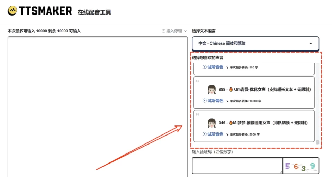Focus the 输入验证码 captcha input box

click(237, 166)
